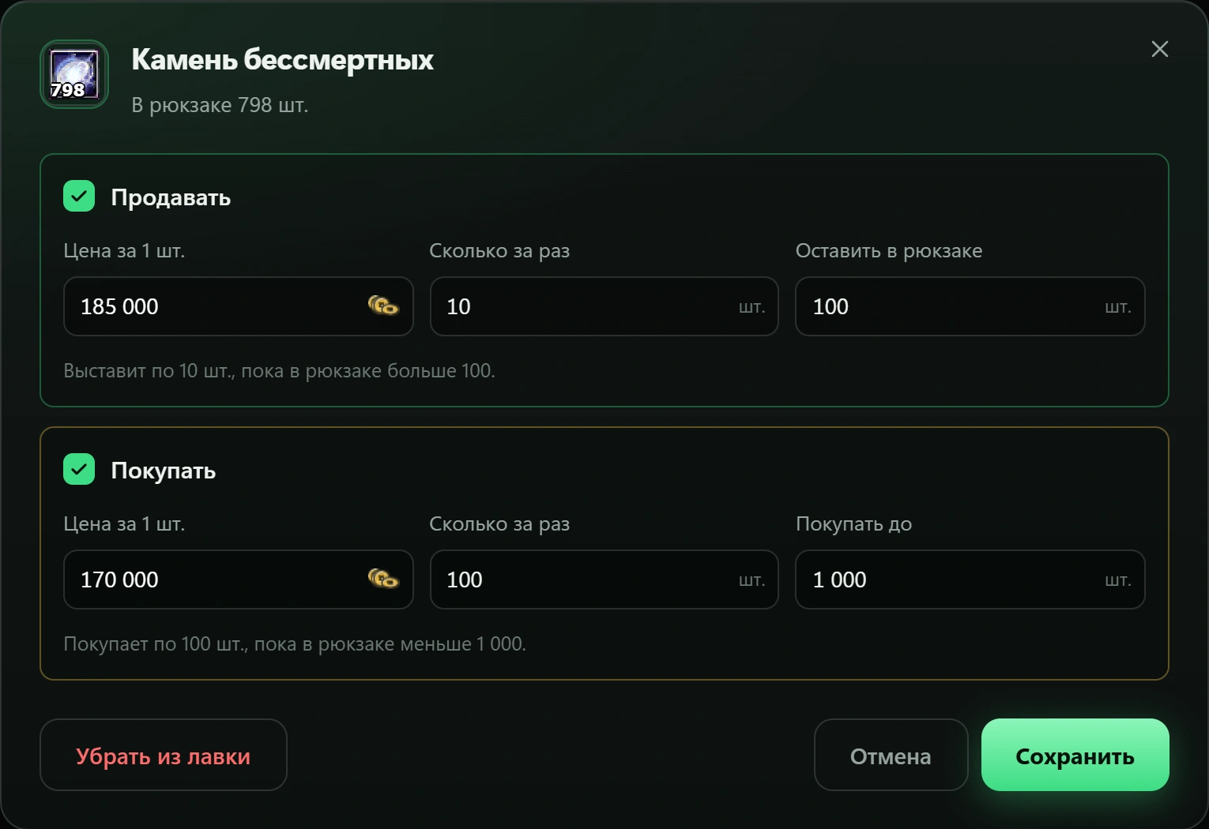Click the Оставить в рюкзаке label
This screenshot has height=829, width=1209.
coord(889,251)
